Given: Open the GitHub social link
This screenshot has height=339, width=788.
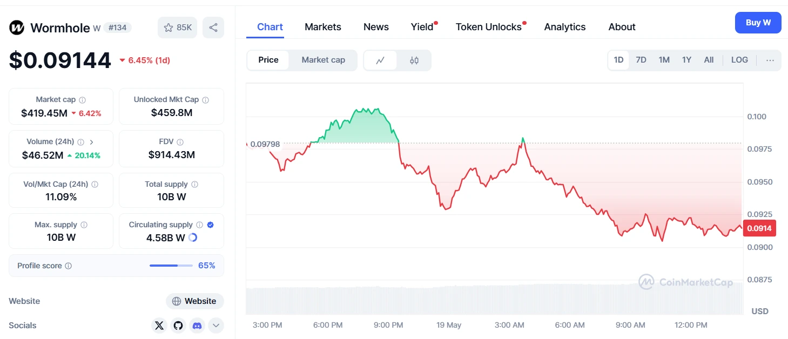Looking at the screenshot, I should [x=178, y=326].
